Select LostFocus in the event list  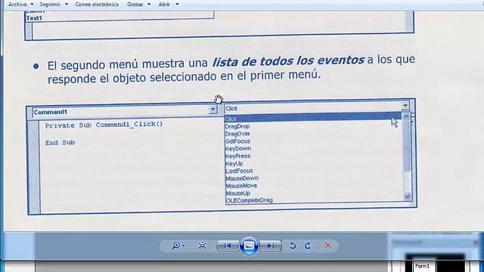tap(239, 171)
